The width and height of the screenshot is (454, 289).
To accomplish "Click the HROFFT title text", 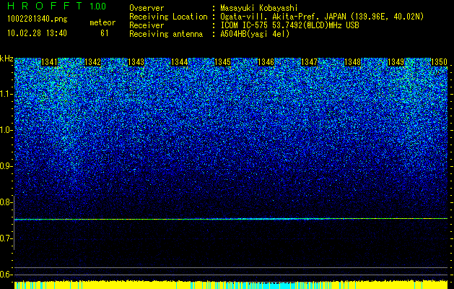I will (x=45, y=6).
